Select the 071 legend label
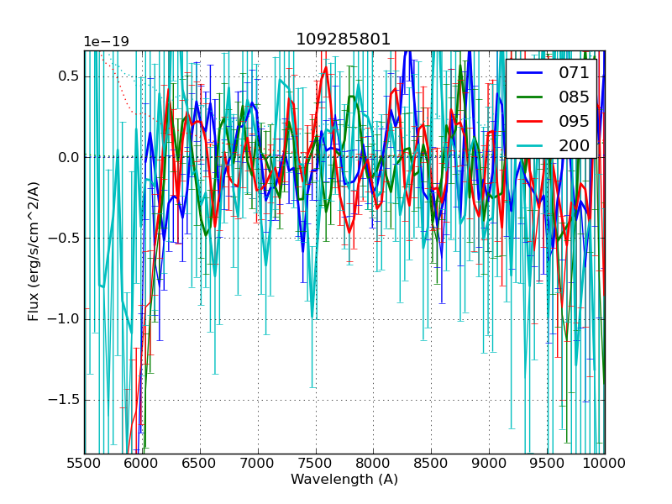672x504 pixels. pyautogui.click(x=574, y=73)
